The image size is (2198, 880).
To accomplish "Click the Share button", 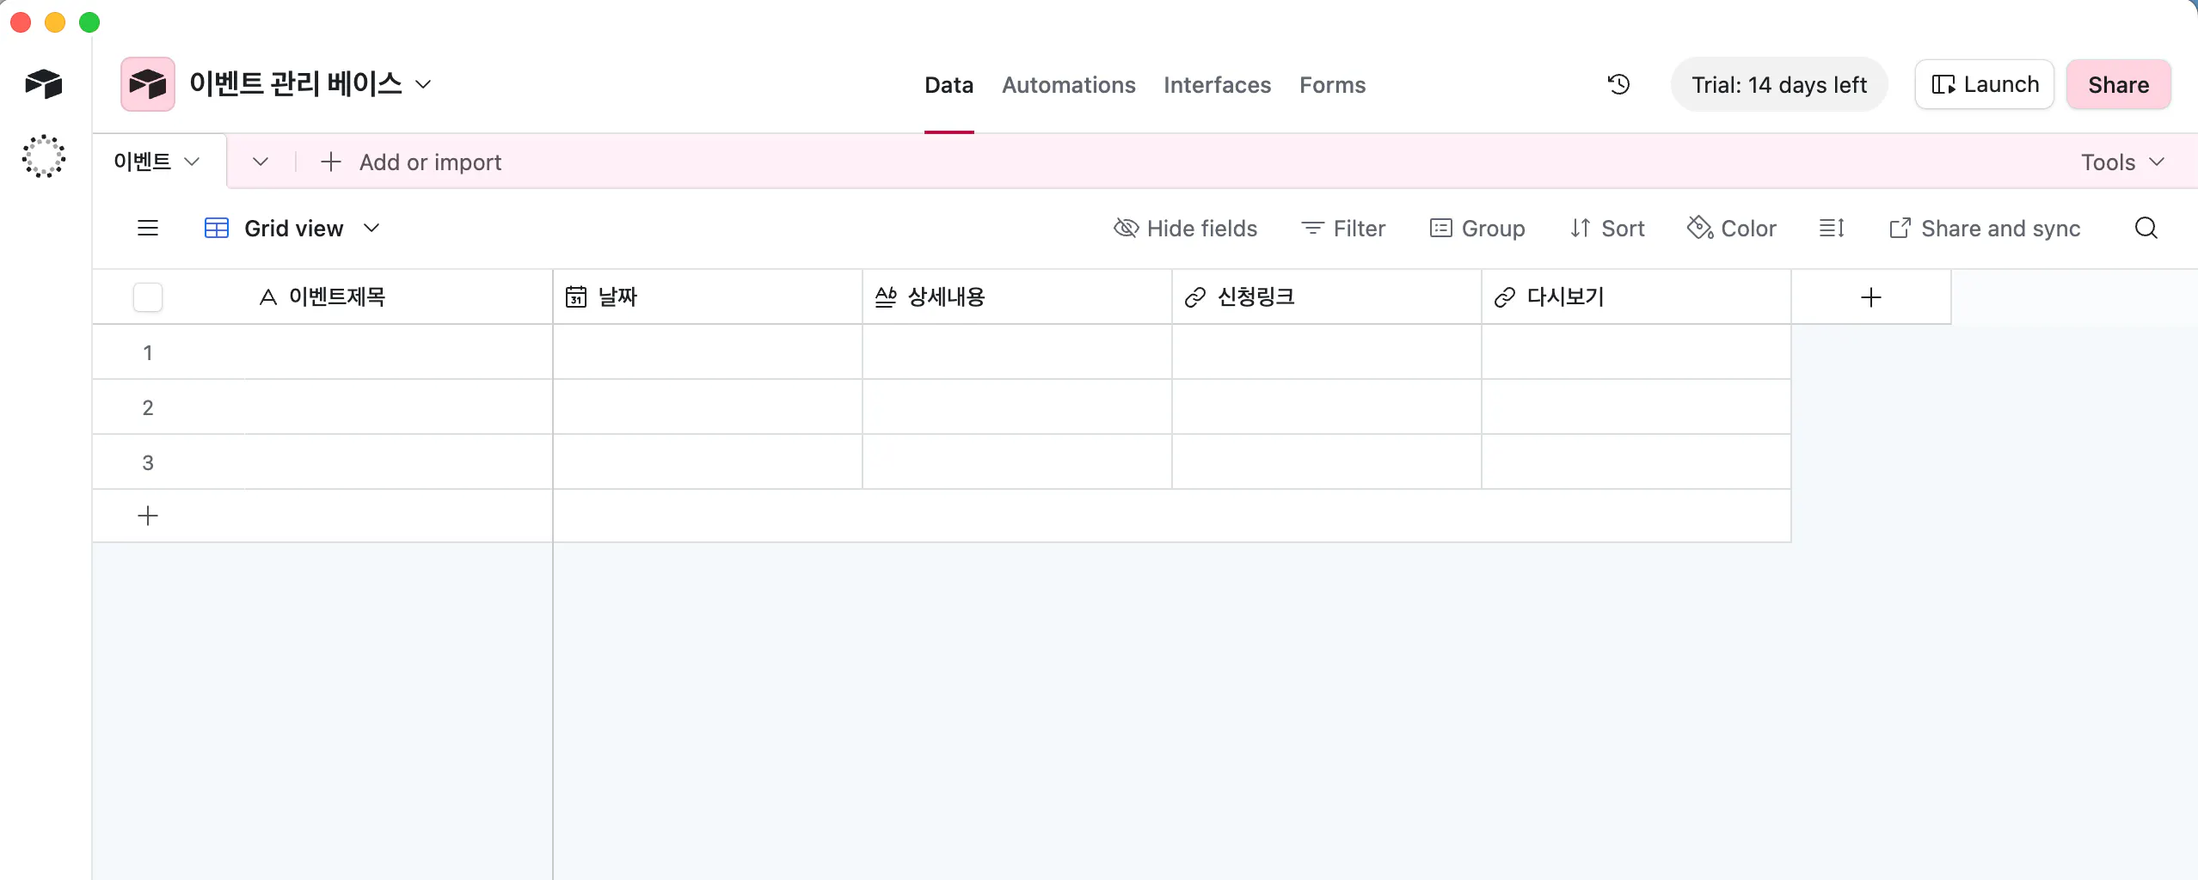I will (2119, 84).
